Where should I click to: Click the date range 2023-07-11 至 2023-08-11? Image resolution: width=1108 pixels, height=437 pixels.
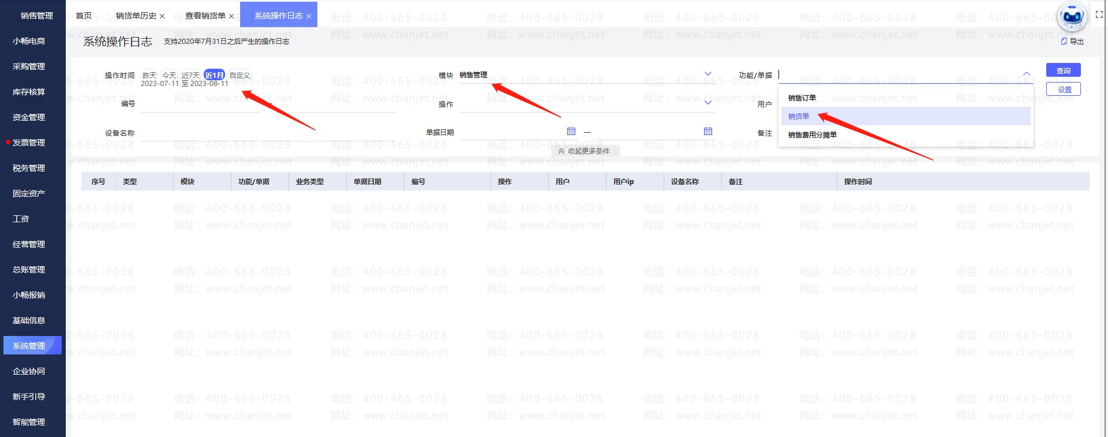(x=185, y=84)
